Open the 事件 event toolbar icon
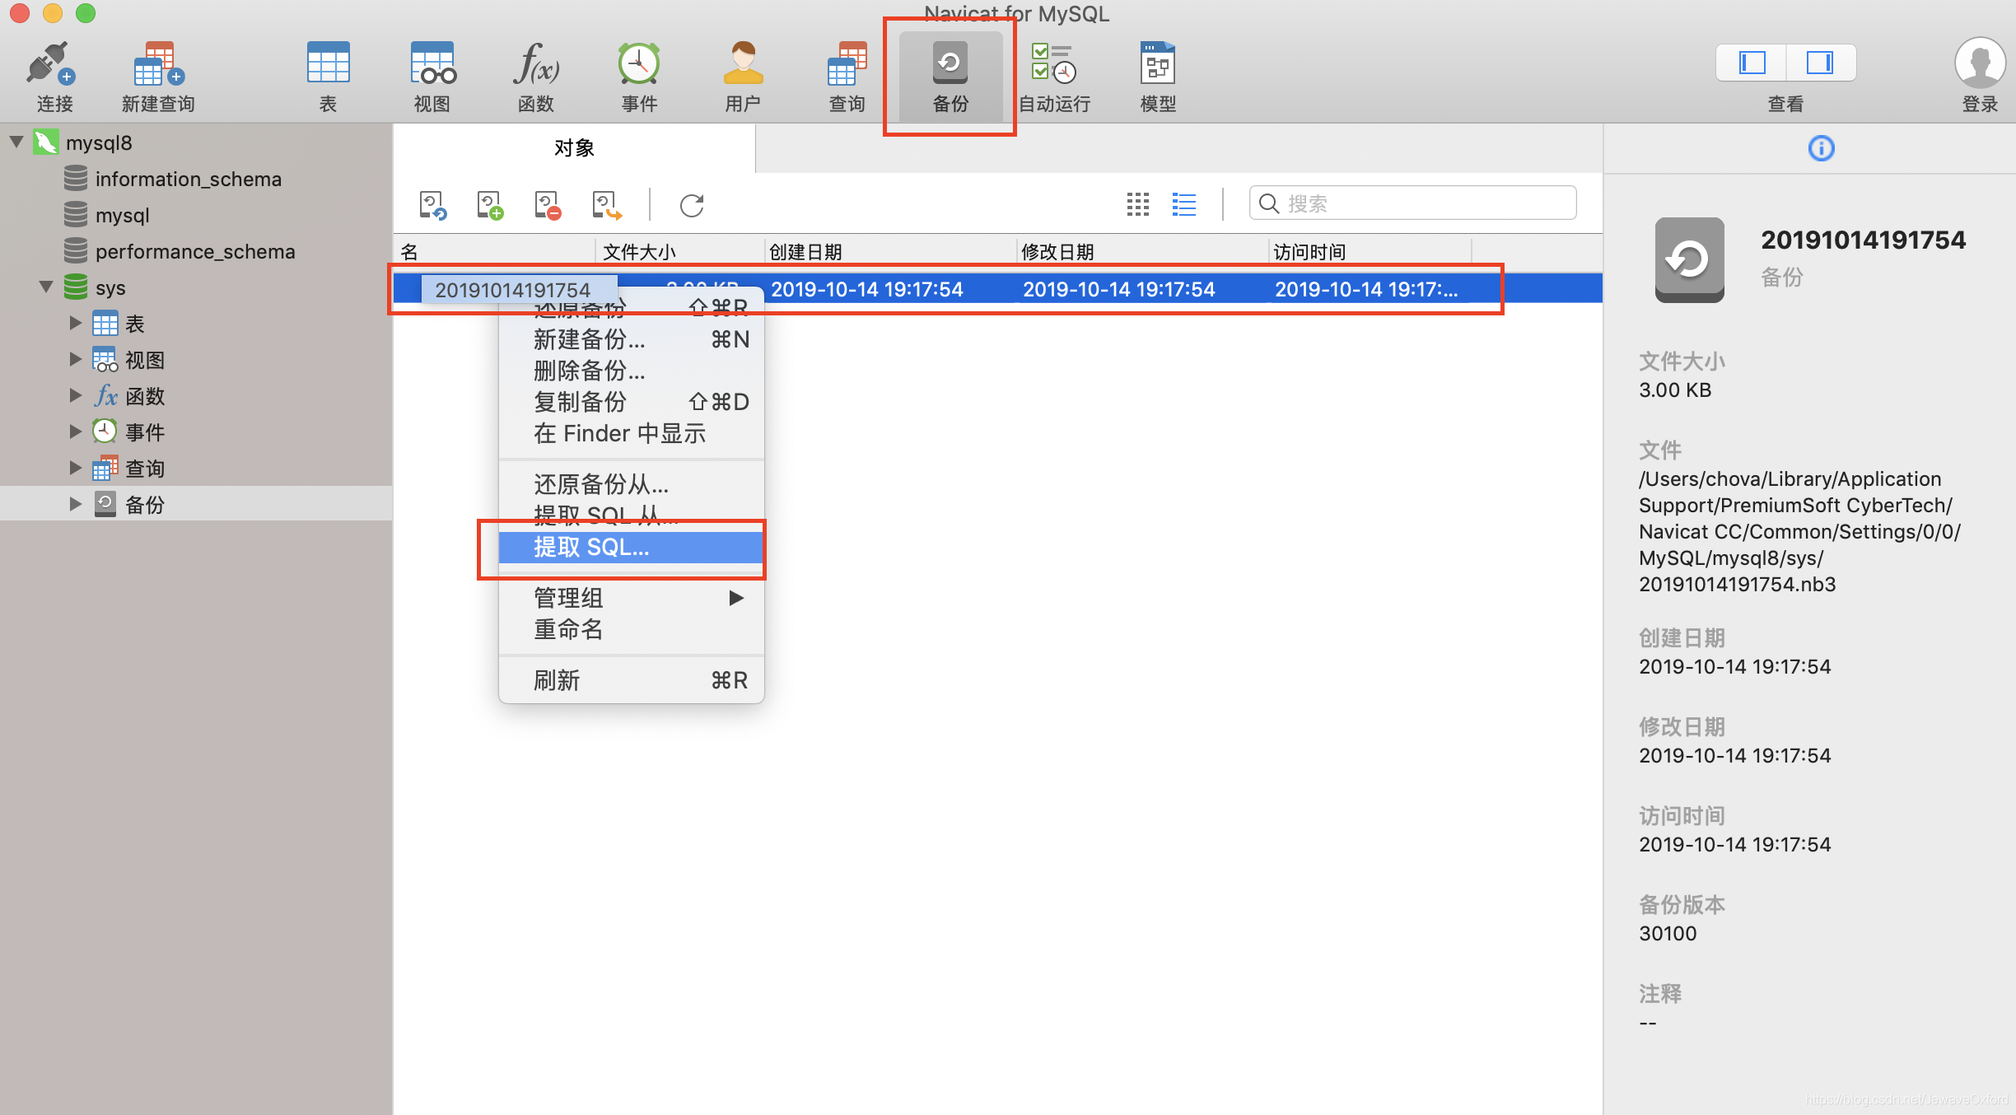The image size is (2016, 1115). point(639,75)
